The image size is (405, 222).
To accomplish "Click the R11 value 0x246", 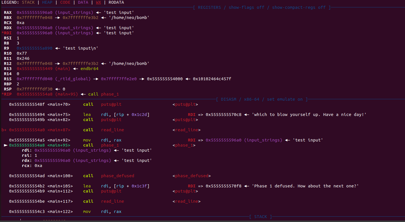I will (23, 58).
